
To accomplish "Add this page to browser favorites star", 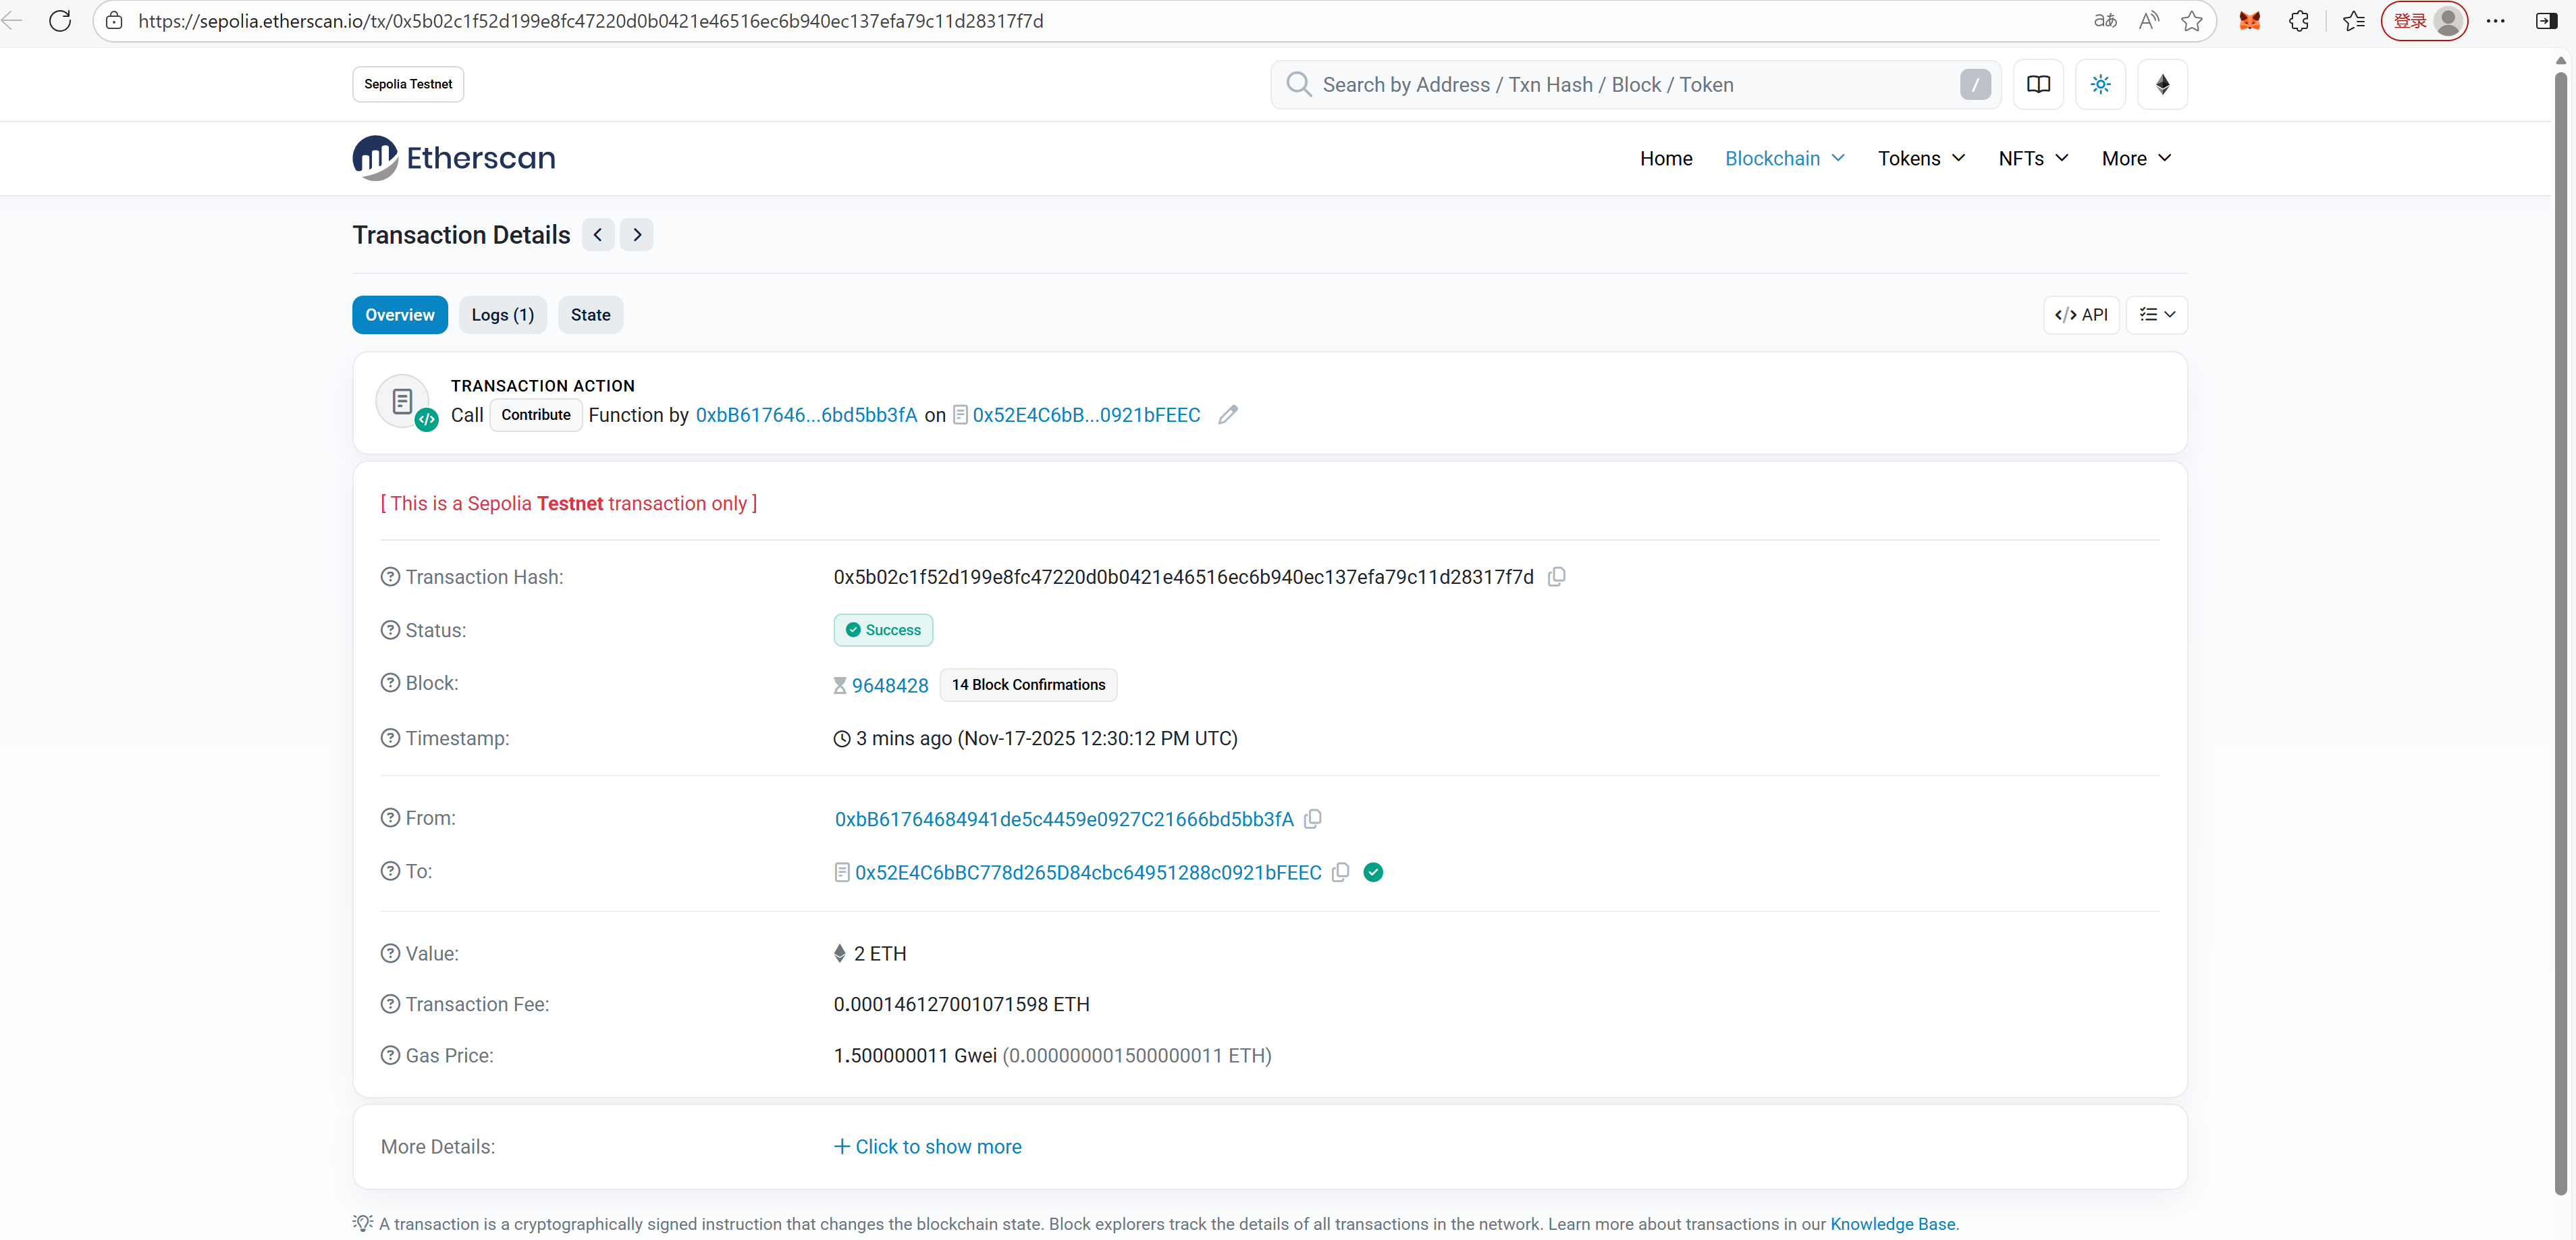I will [2191, 21].
